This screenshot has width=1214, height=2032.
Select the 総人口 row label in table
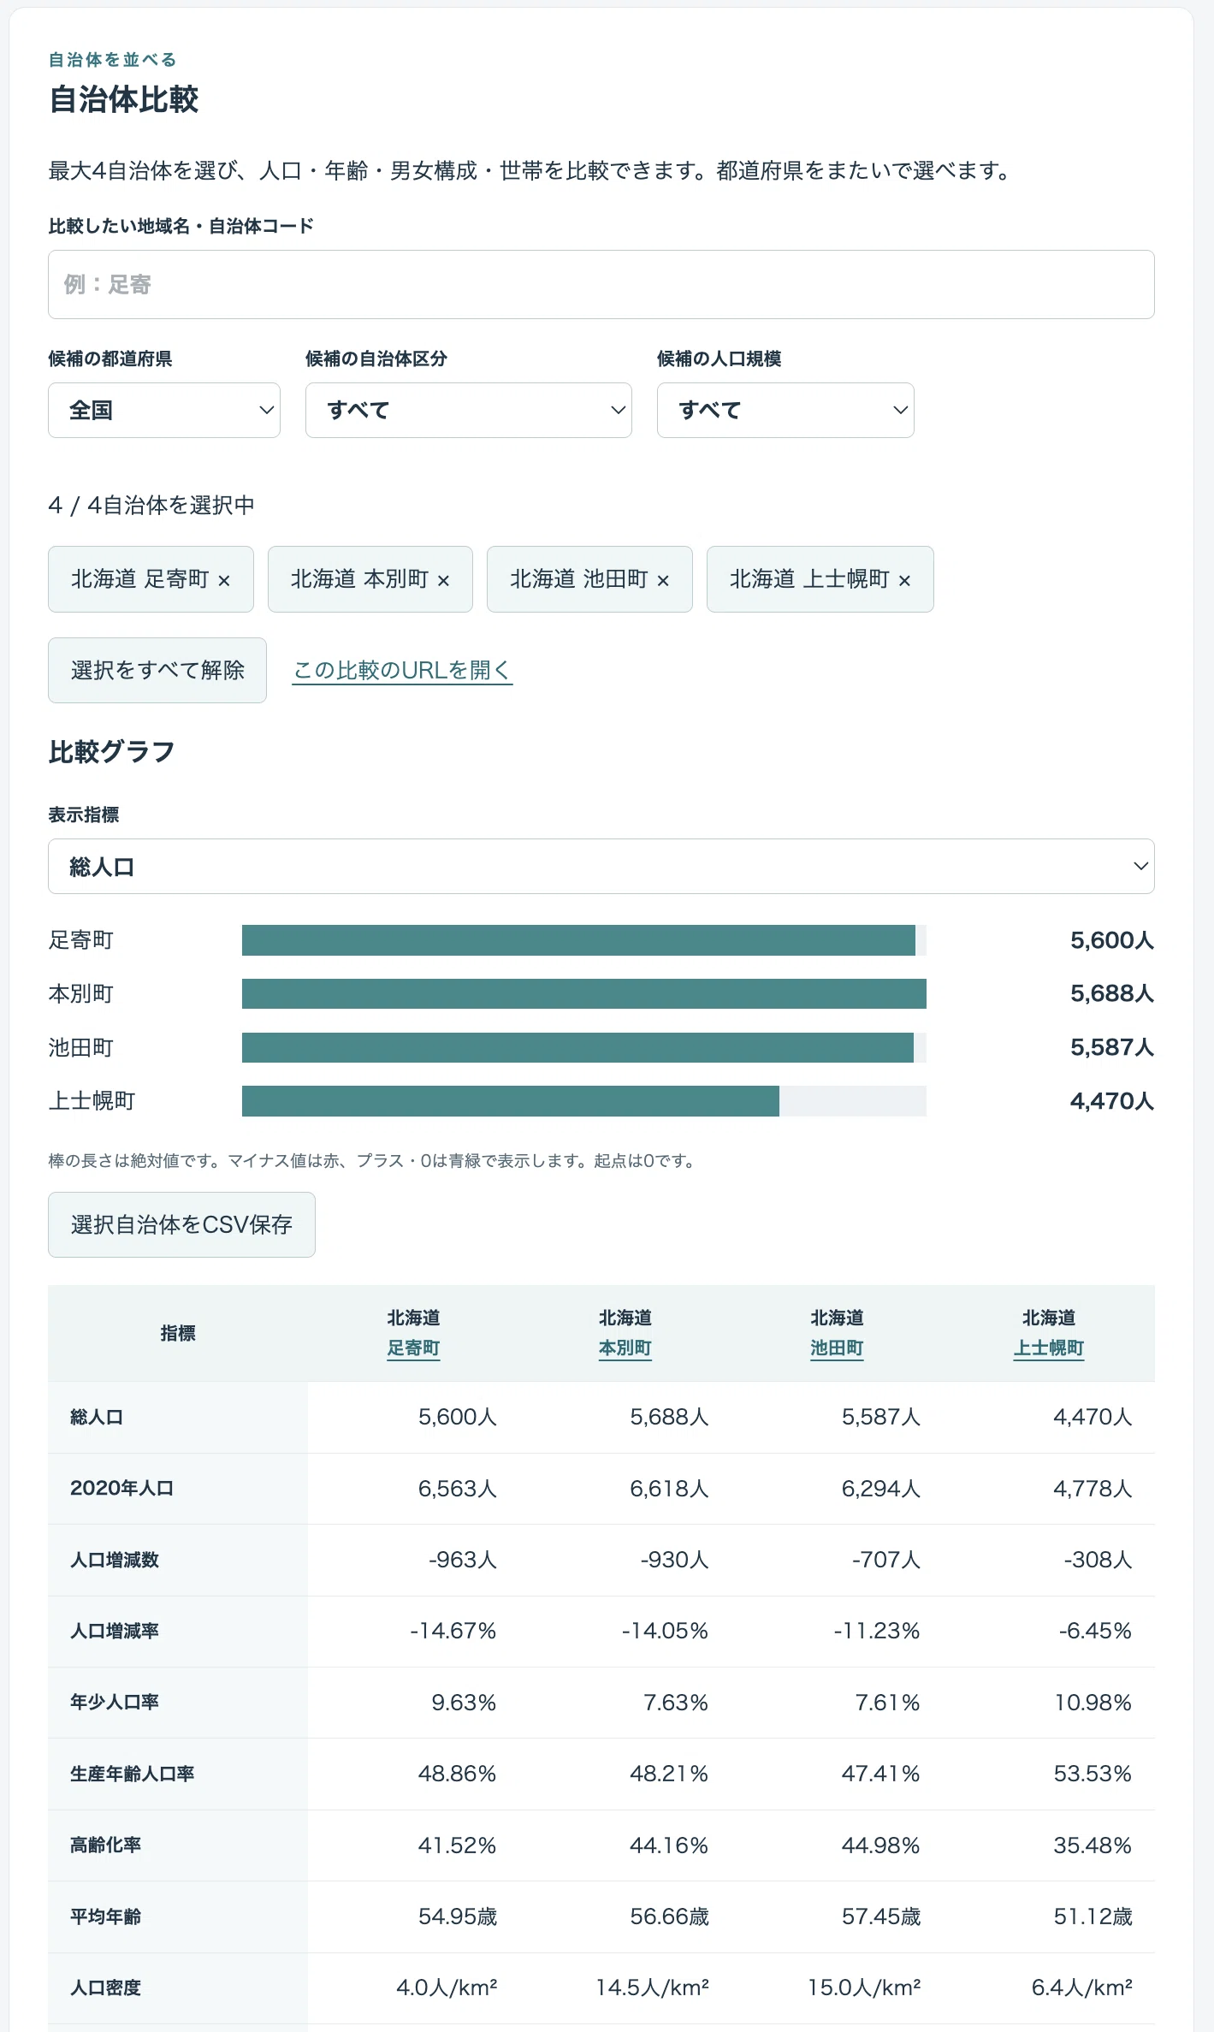click(97, 1417)
